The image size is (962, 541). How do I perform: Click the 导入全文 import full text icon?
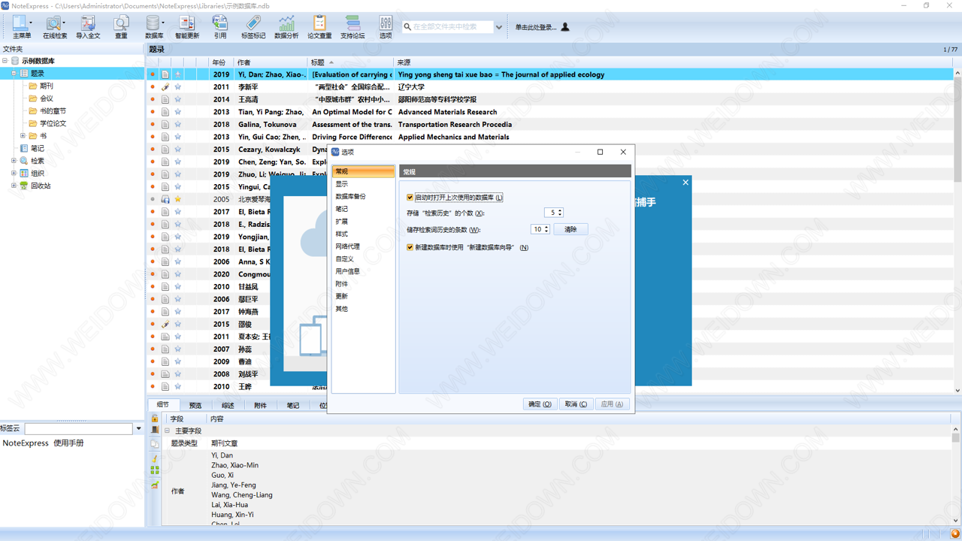(88, 26)
